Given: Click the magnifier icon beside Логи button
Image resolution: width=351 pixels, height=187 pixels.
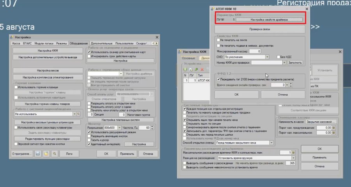Looking at the screenshot, I should [x=54, y=154].
